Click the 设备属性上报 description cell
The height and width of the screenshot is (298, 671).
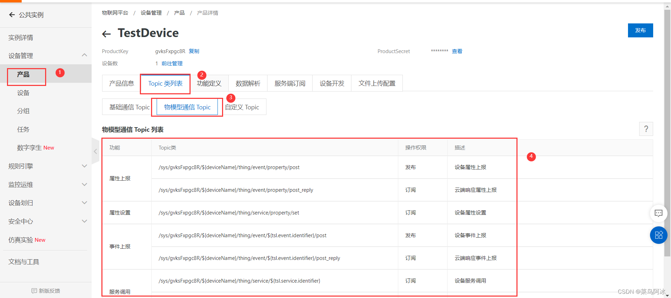click(470, 167)
